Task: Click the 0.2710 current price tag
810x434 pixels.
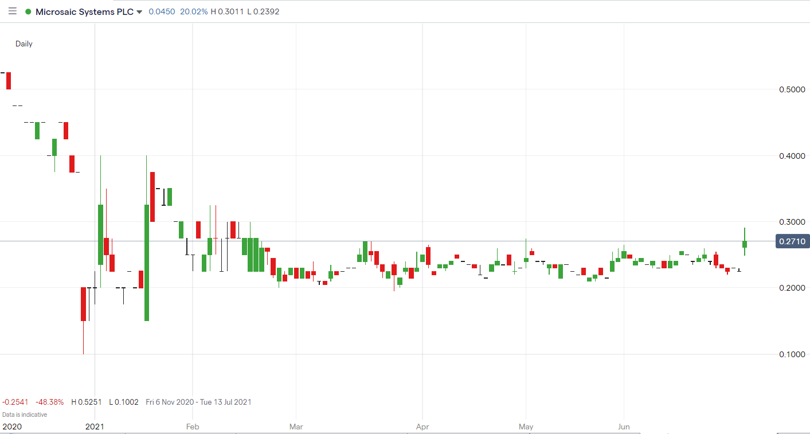Action: coord(791,242)
